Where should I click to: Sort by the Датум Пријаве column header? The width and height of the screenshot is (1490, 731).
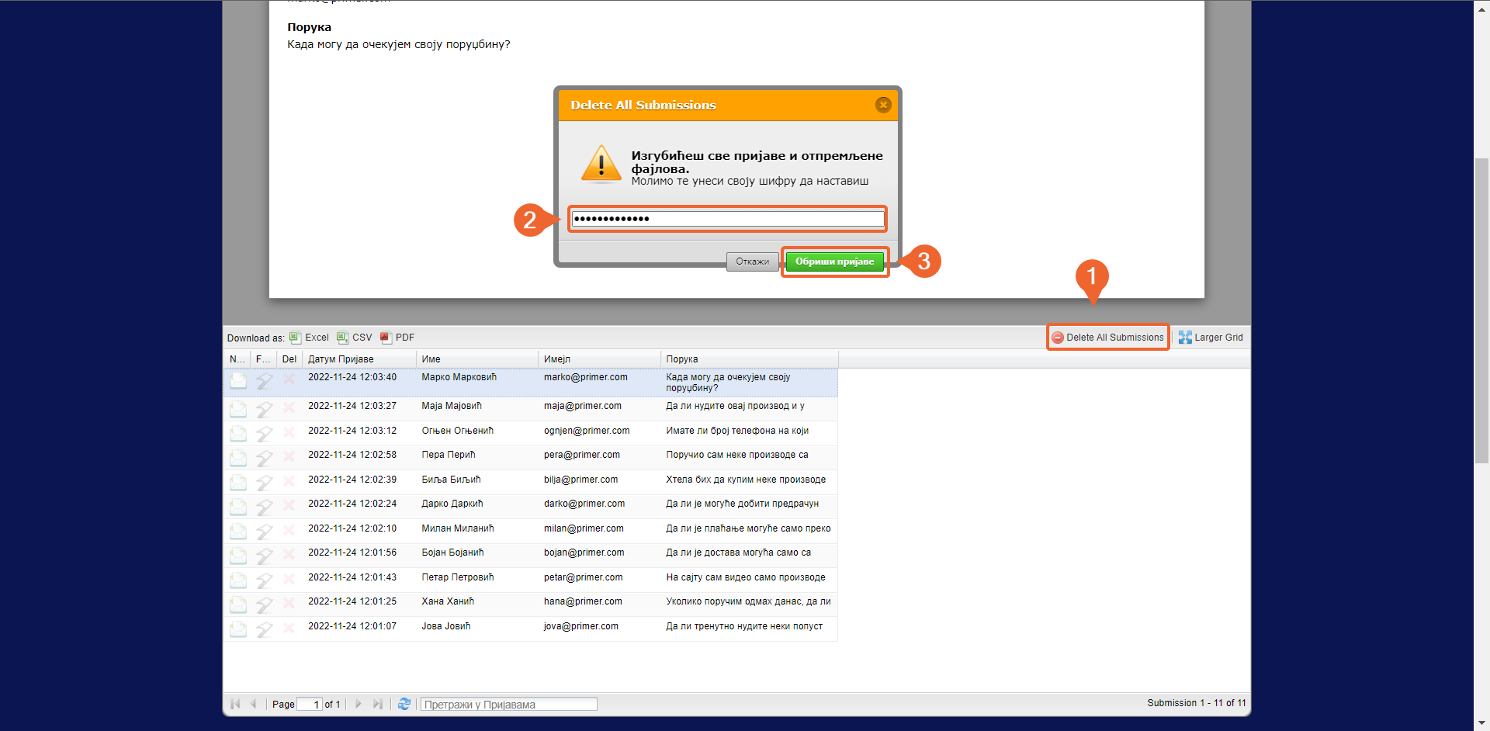pyautogui.click(x=359, y=359)
